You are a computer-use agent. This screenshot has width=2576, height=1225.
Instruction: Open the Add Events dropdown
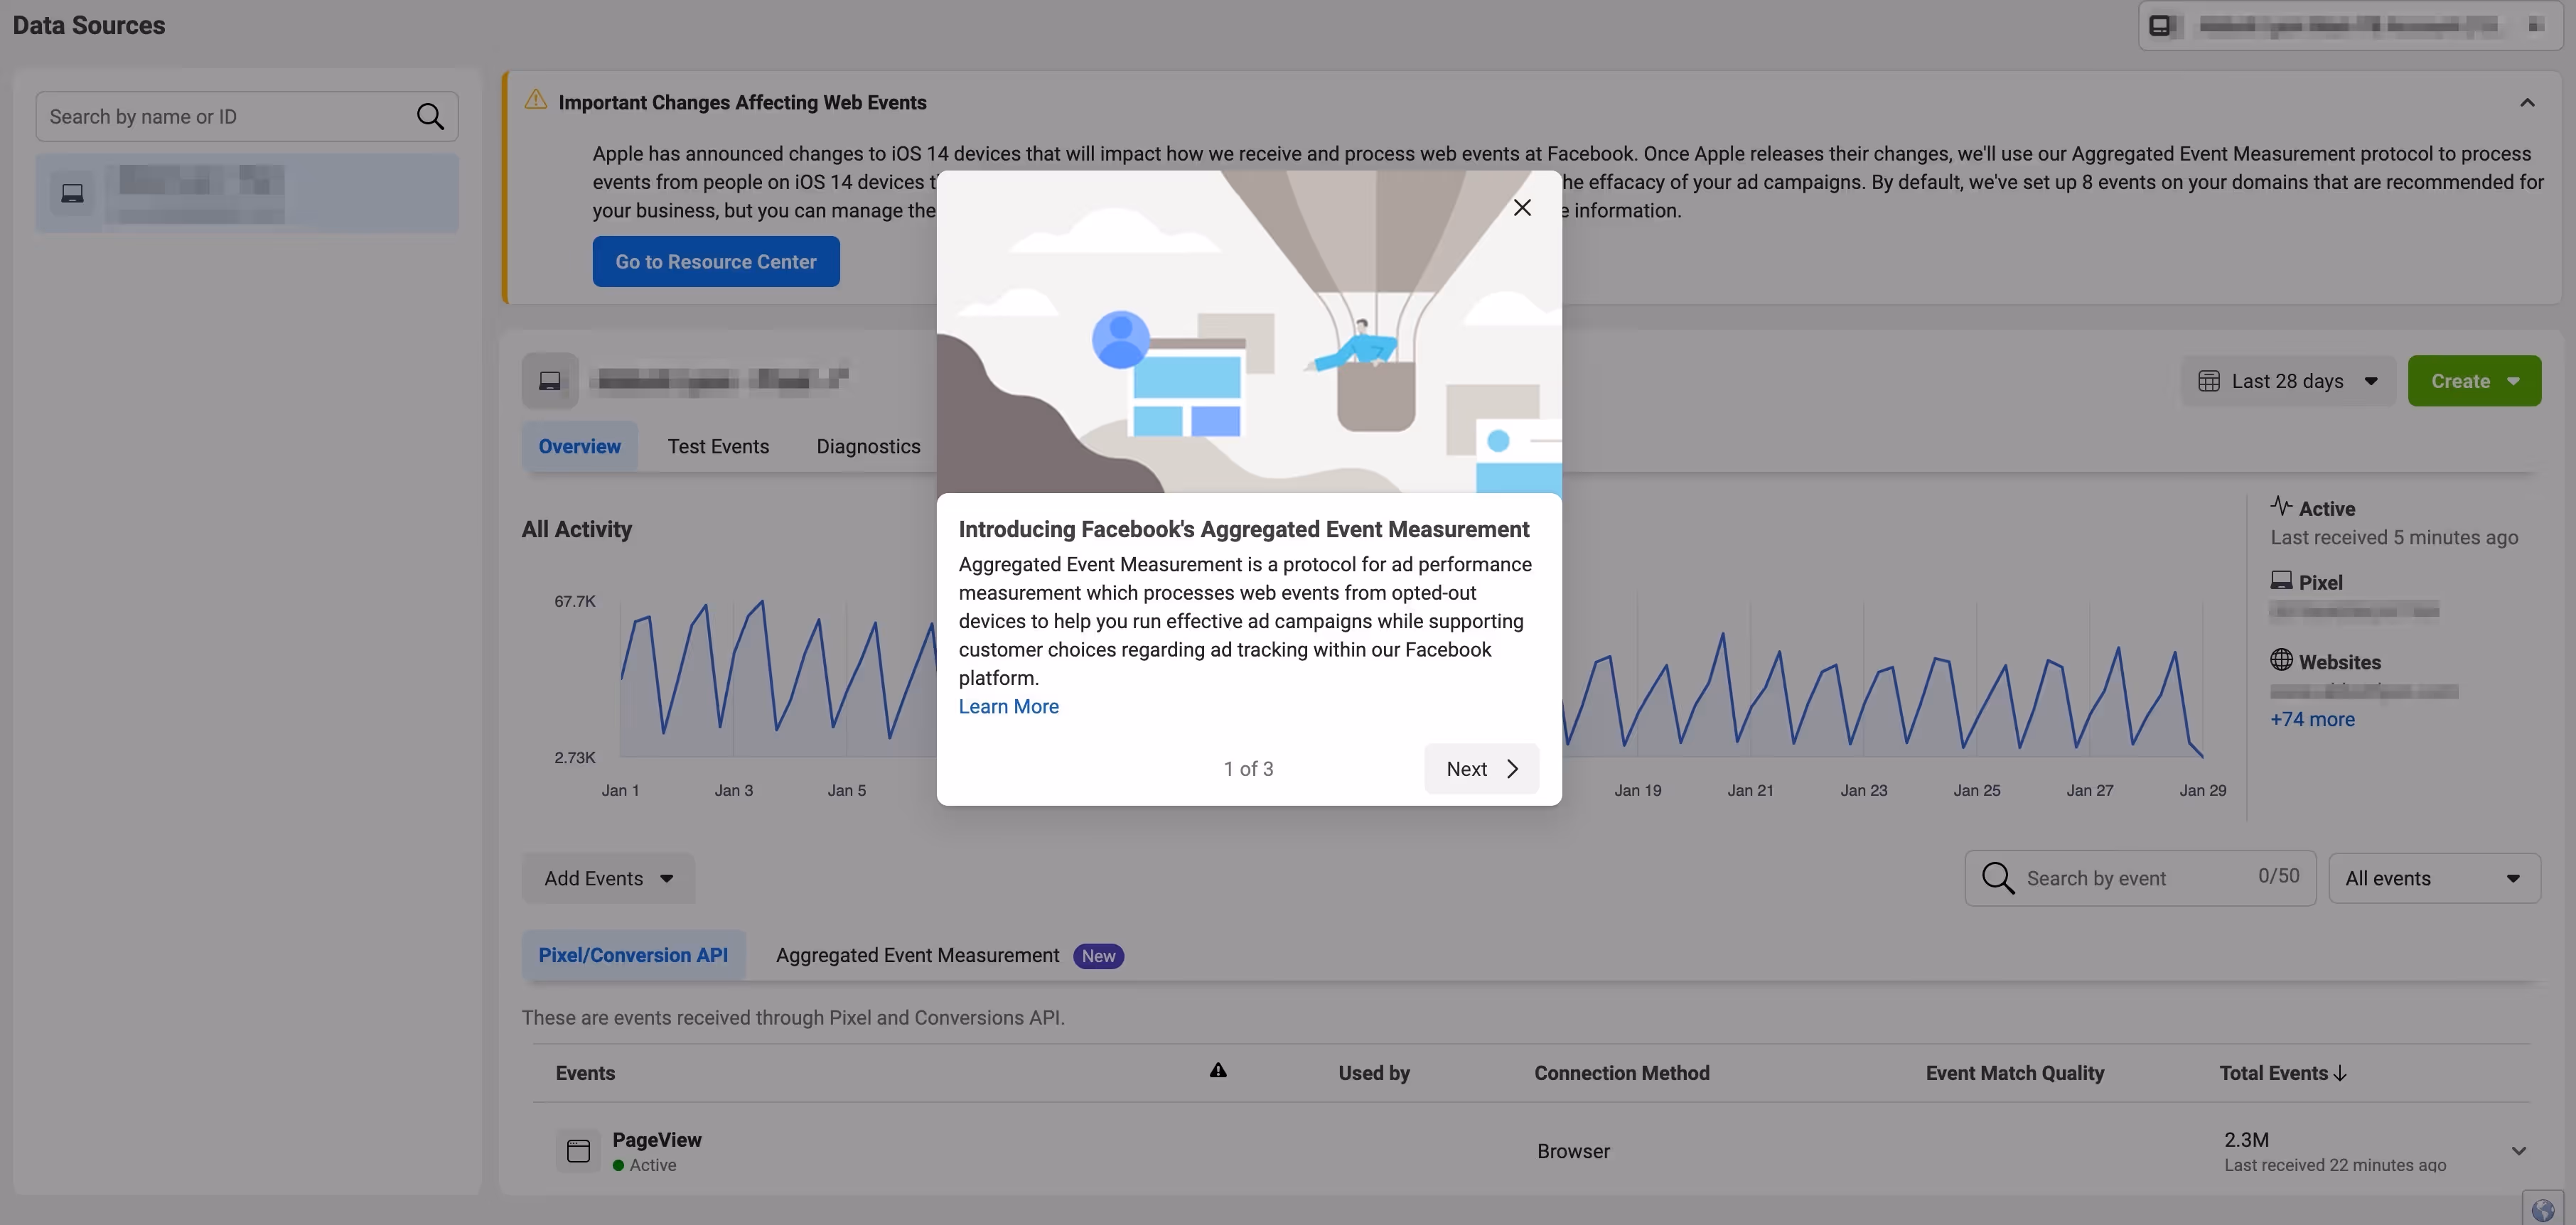[x=608, y=878]
